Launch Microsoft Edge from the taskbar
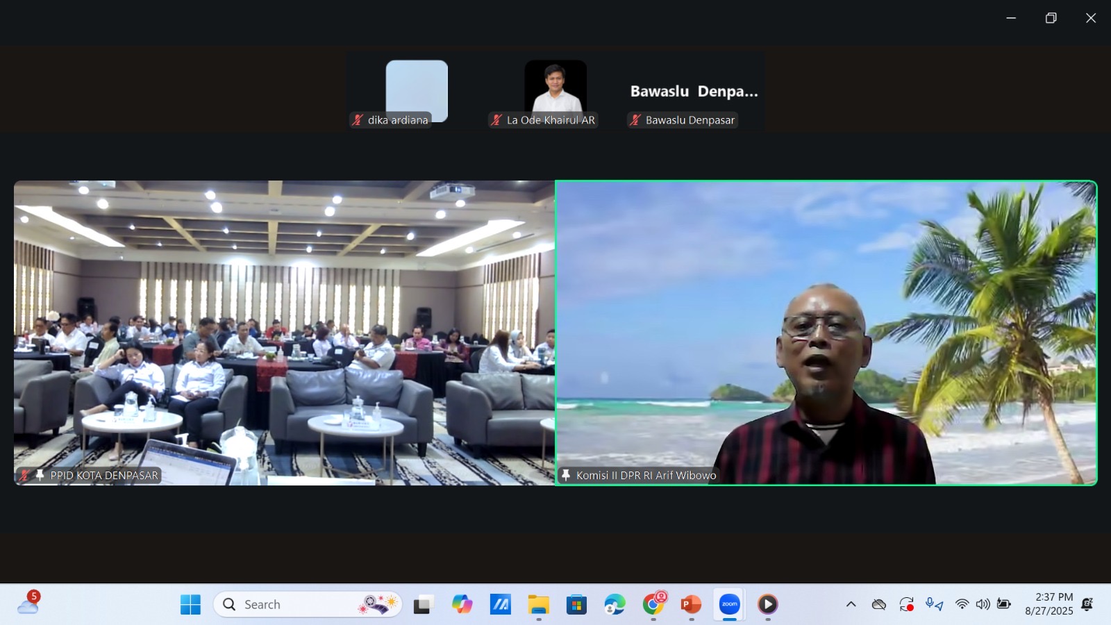The width and height of the screenshot is (1111, 625). coord(615,604)
